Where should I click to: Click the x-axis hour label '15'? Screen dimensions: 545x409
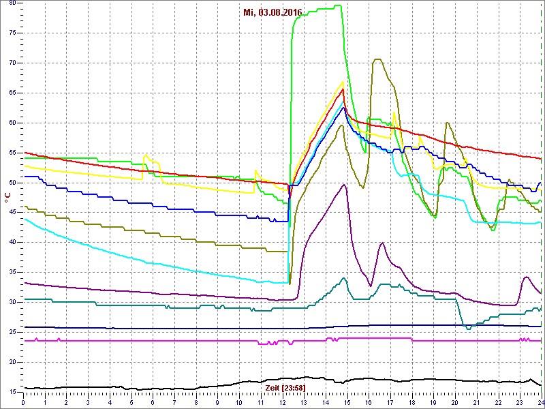347,402
